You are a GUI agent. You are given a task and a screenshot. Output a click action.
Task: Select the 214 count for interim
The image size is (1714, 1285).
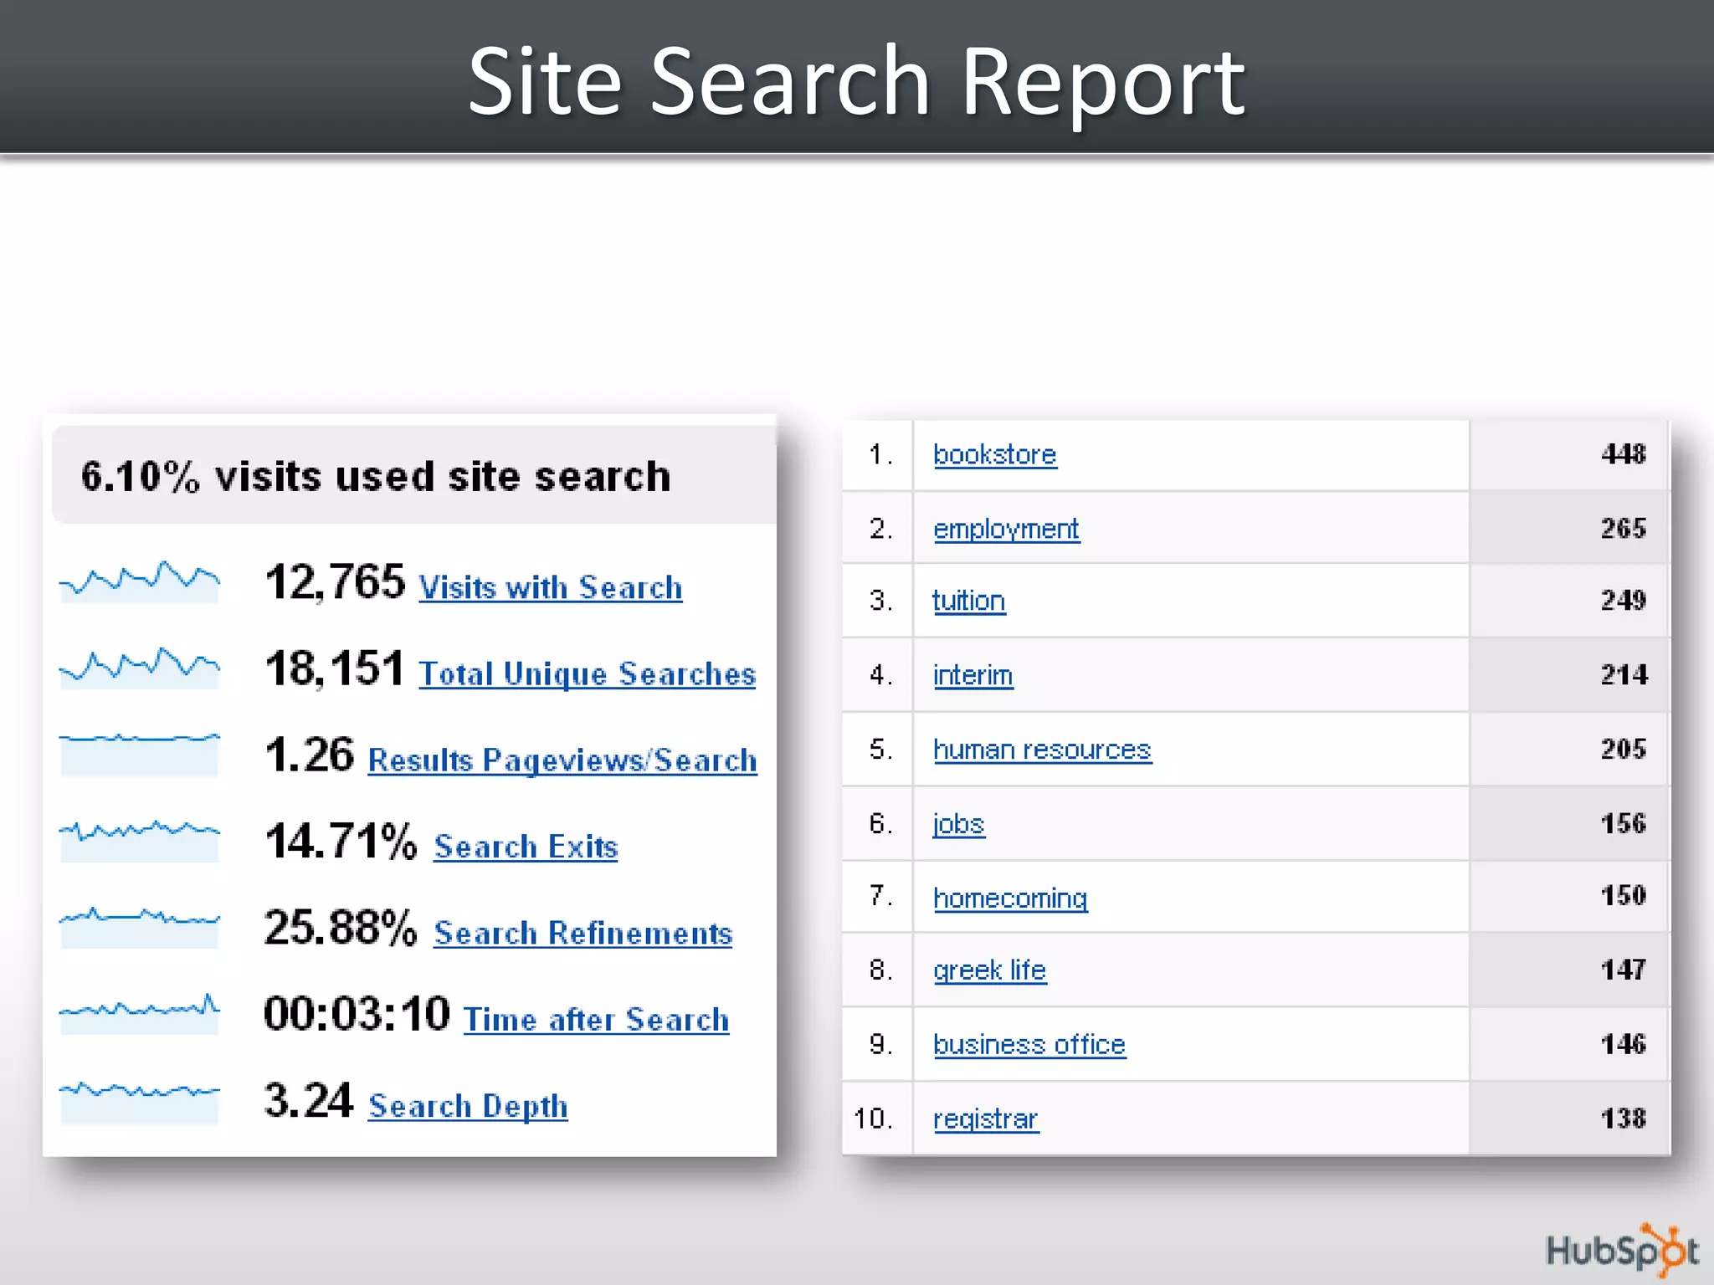(x=1624, y=675)
